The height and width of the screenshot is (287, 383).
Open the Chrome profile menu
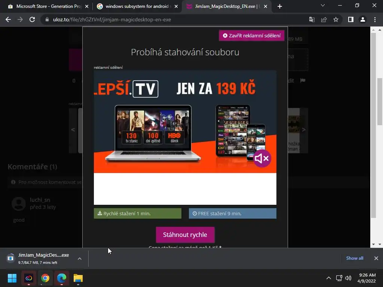click(x=363, y=19)
